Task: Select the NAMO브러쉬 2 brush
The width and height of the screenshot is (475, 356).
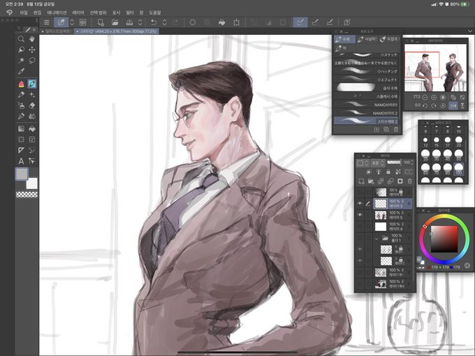Action: (367, 113)
